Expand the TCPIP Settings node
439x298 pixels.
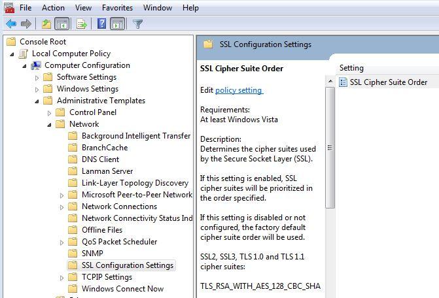[x=61, y=277]
